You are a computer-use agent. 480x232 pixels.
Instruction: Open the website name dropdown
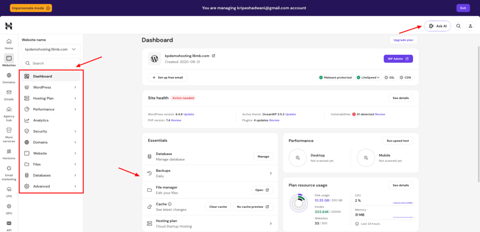pos(51,49)
